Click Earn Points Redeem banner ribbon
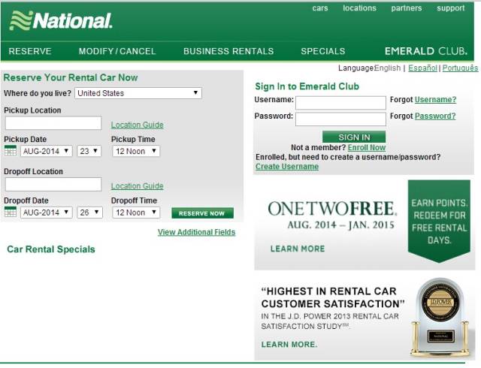481x368 pixels. pyautogui.click(x=439, y=221)
